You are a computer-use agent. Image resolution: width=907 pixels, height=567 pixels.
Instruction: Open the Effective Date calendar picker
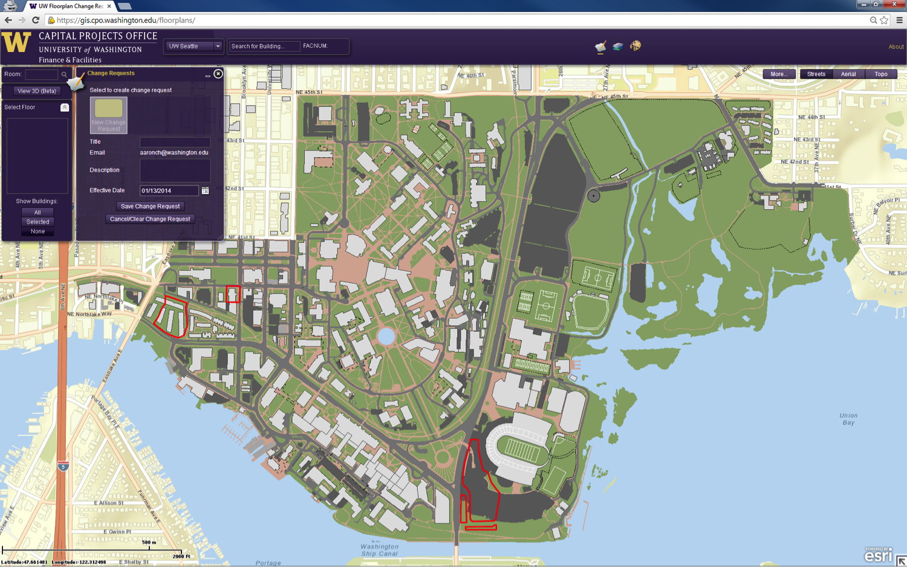pyautogui.click(x=206, y=190)
